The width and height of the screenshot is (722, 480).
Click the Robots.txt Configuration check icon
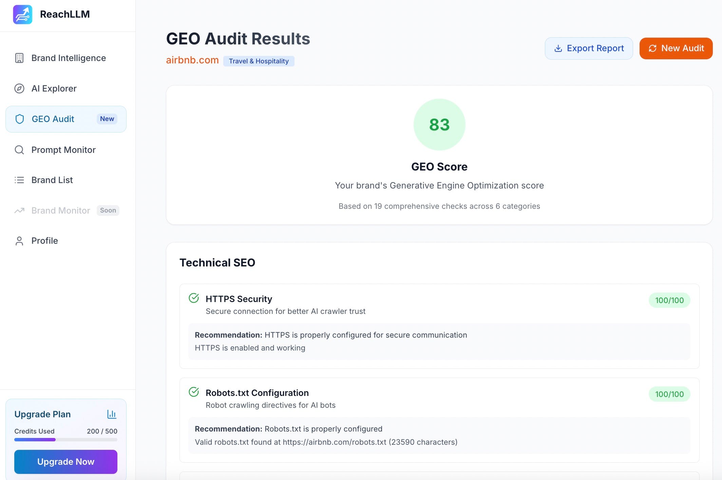coord(194,392)
